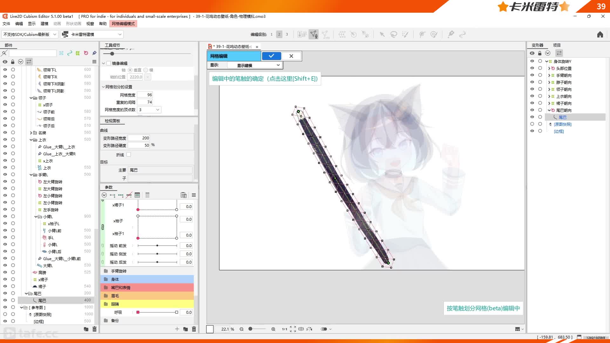Open the 编辑 menu

[x=19, y=24]
